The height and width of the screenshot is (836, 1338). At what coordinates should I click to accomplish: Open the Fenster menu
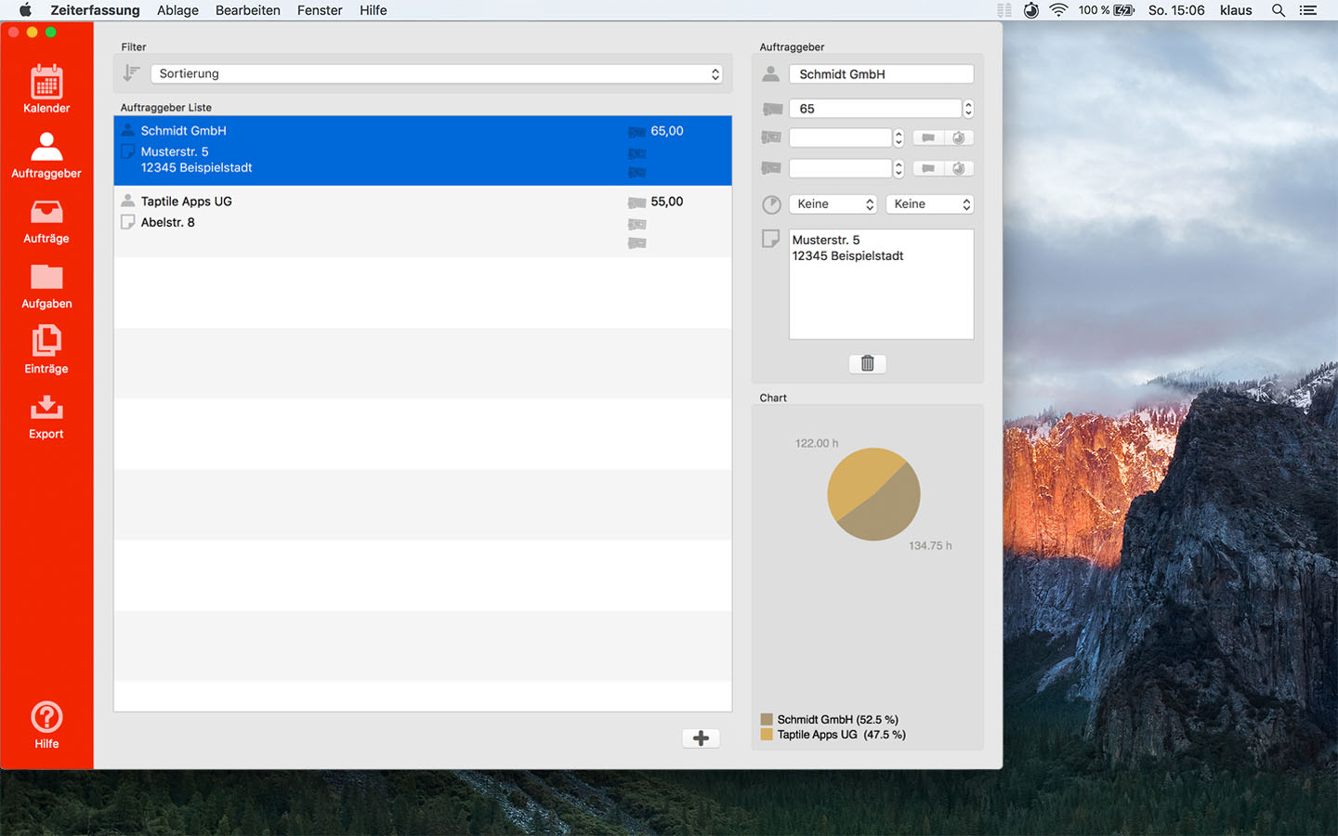[320, 10]
